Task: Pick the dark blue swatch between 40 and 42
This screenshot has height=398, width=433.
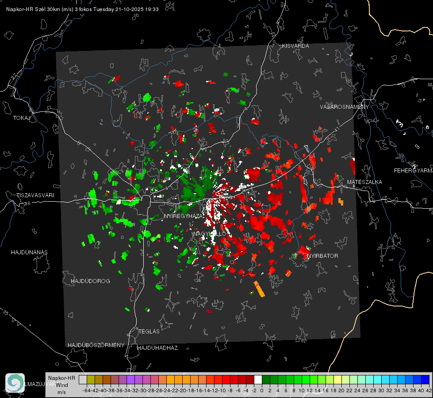Action: (x=425, y=379)
